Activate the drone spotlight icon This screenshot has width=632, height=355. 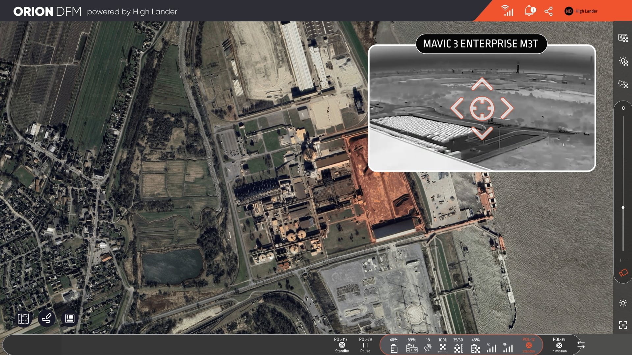pos(623,61)
